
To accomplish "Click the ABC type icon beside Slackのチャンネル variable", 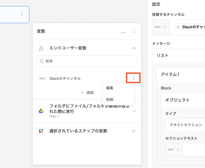I will coord(42,79).
